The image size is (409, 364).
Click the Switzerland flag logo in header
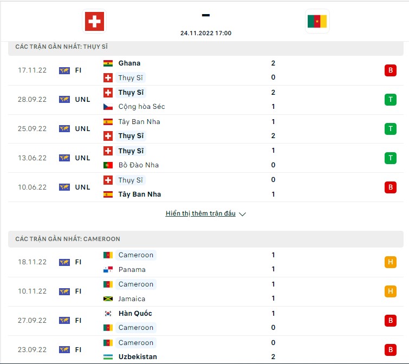point(94,21)
